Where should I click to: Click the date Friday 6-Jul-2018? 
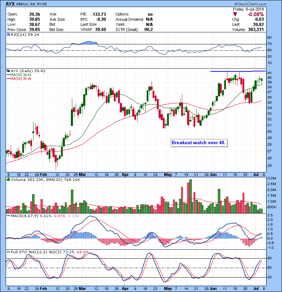click(249, 9)
